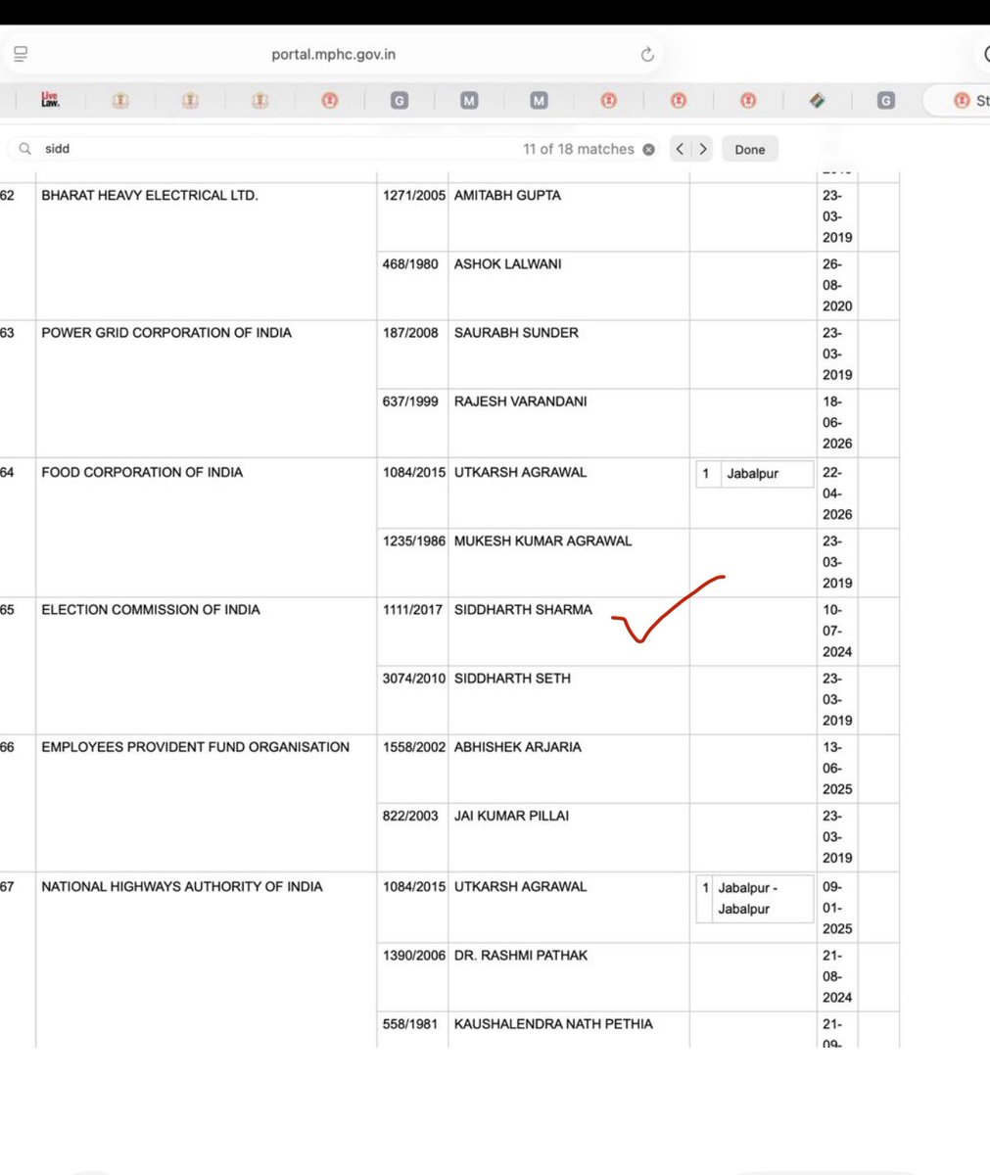
Task: Reload the portal.mphc.gov.in page
Action: pyautogui.click(x=647, y=55)
